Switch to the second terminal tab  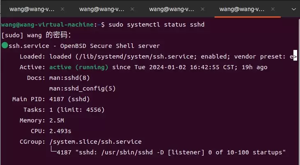102,9
